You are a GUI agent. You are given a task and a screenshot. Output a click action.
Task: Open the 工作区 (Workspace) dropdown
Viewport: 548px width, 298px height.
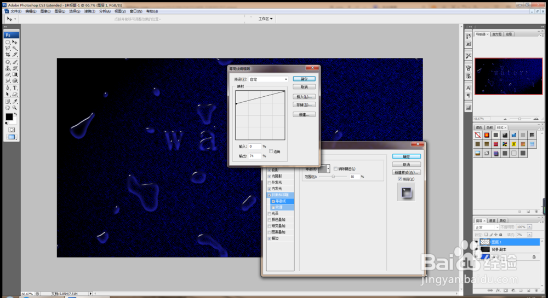pos(265,19)
